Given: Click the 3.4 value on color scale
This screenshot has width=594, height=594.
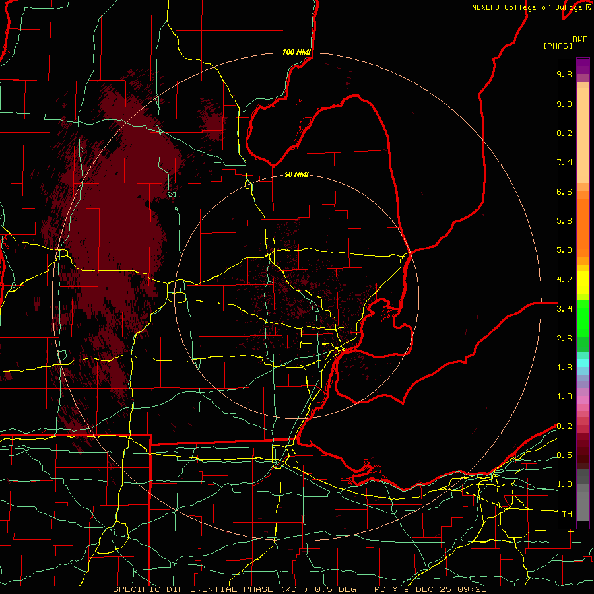Looking at the screenshot, I should (564, 309).
